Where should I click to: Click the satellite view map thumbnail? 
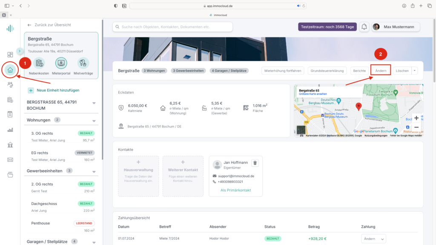301,130
